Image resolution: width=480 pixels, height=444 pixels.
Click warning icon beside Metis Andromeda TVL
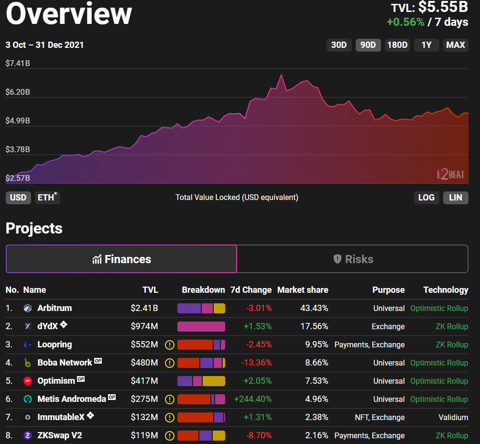click(169, 400)
